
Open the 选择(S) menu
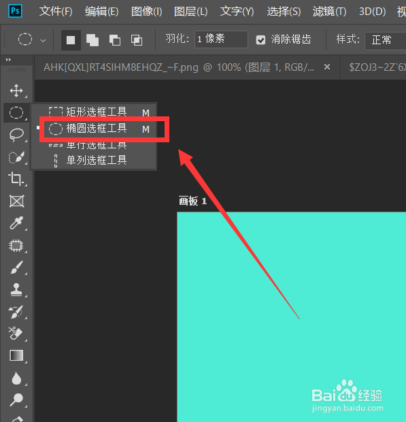[284, 12]
